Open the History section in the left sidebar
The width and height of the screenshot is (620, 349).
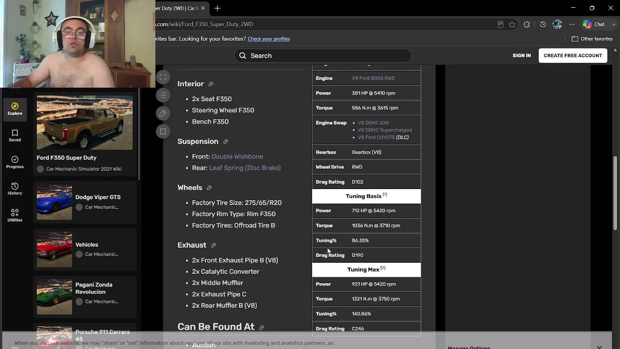point(15,189)
